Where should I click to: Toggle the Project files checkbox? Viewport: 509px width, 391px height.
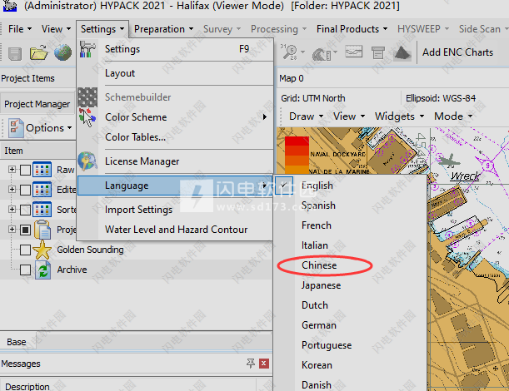(x=25, y=230)
